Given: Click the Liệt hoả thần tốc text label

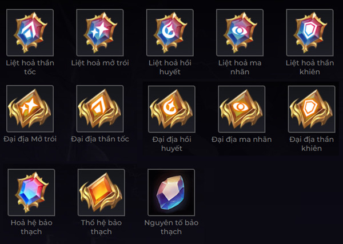Looking at the screenshot, I should pos(30,67).
